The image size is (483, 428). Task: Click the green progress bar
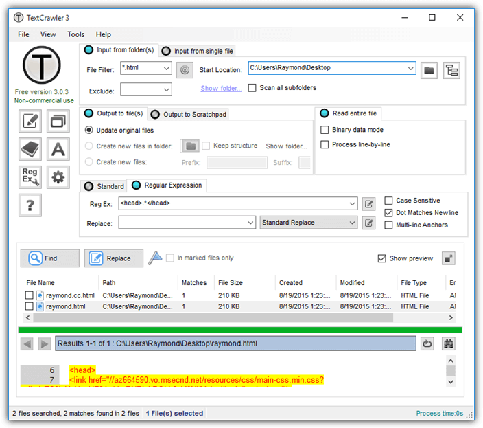(240, 330)
